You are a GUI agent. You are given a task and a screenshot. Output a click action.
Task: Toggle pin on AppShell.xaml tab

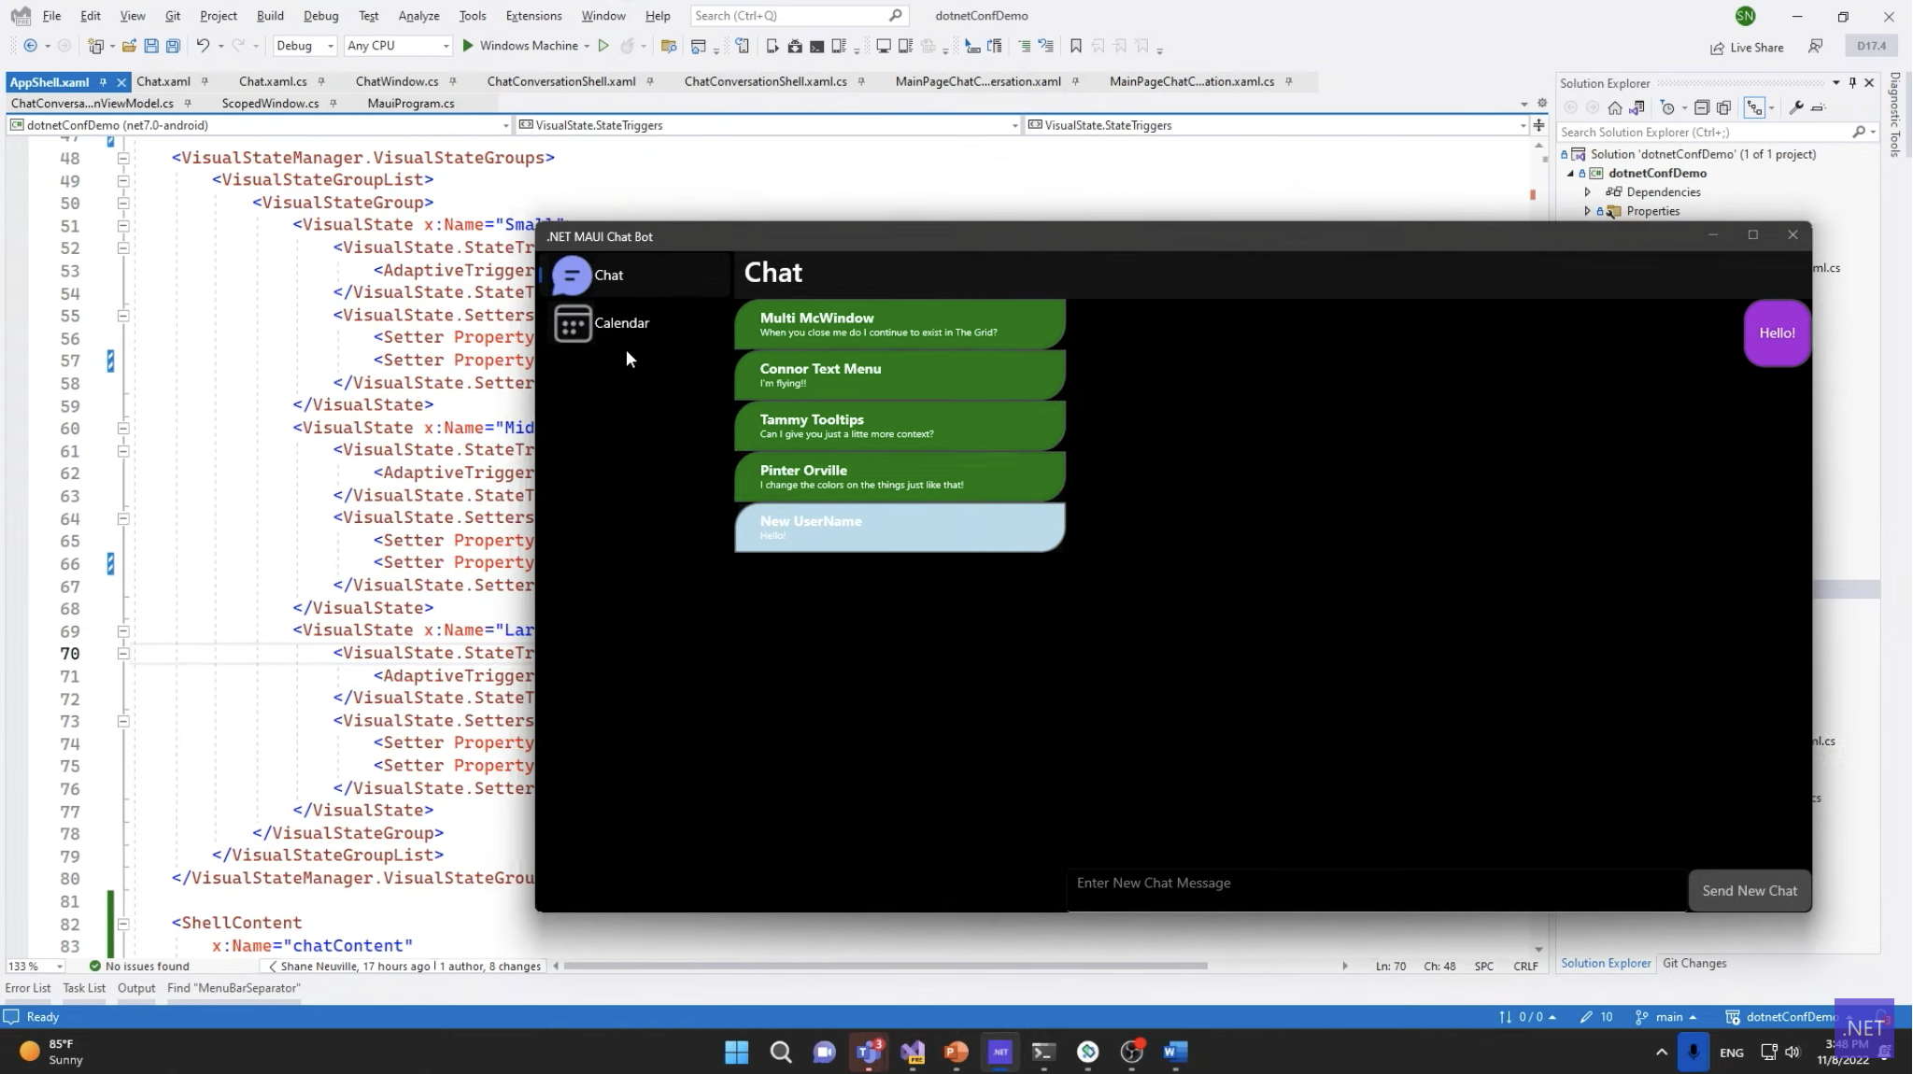[x=103, y=82]
